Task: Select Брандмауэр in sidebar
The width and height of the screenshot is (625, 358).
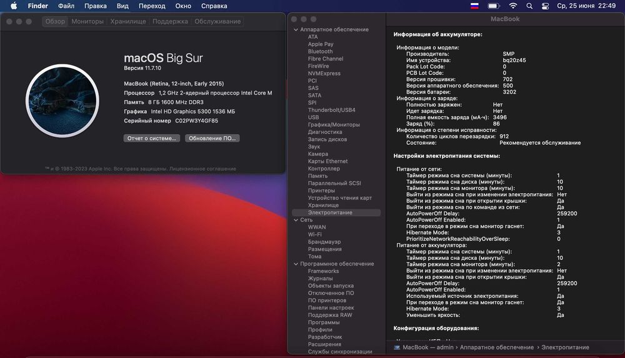Action: pos(324,242)
